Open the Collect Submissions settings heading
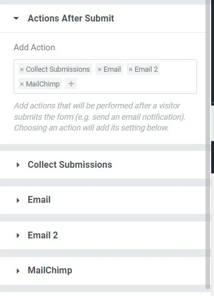Image resolution: width=214 pixels, height=296 pixels. 70,164
